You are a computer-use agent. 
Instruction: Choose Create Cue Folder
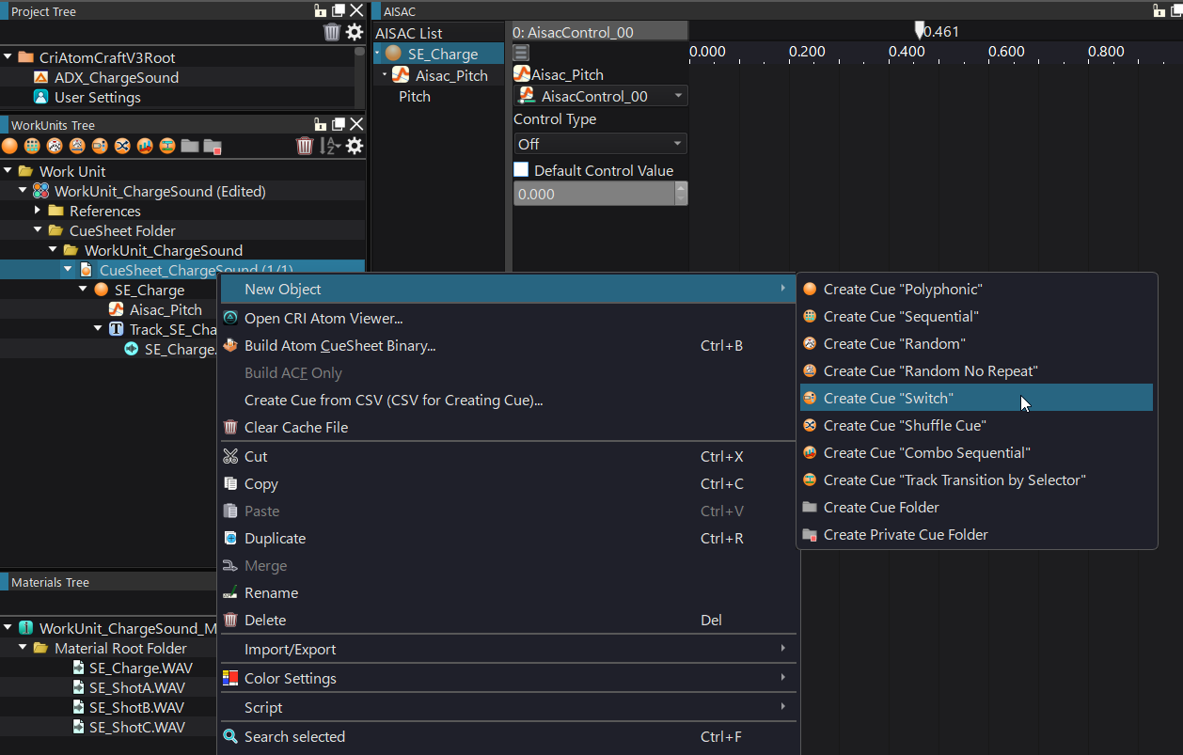[x=976, y=508]
